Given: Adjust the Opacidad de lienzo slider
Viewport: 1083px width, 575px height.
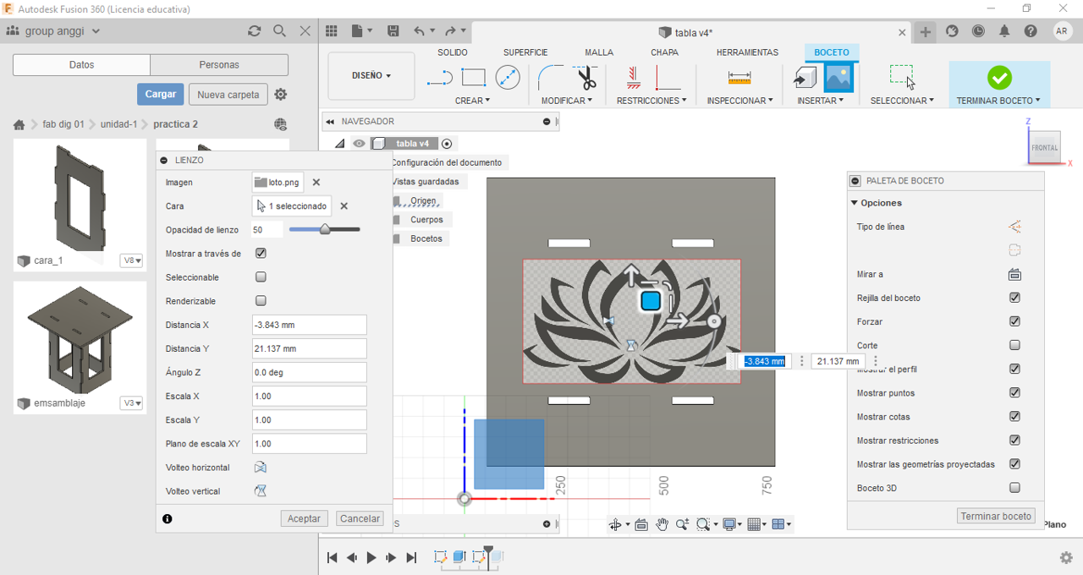Looking at the screenshot, I should pos(325,229).
